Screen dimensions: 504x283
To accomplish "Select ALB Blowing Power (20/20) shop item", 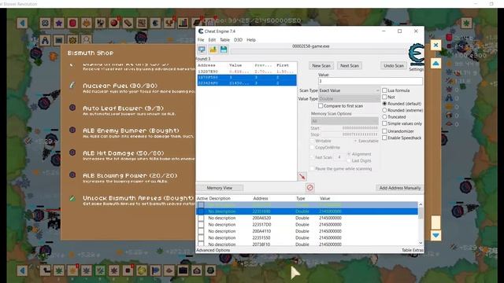I will click(130, 175).
